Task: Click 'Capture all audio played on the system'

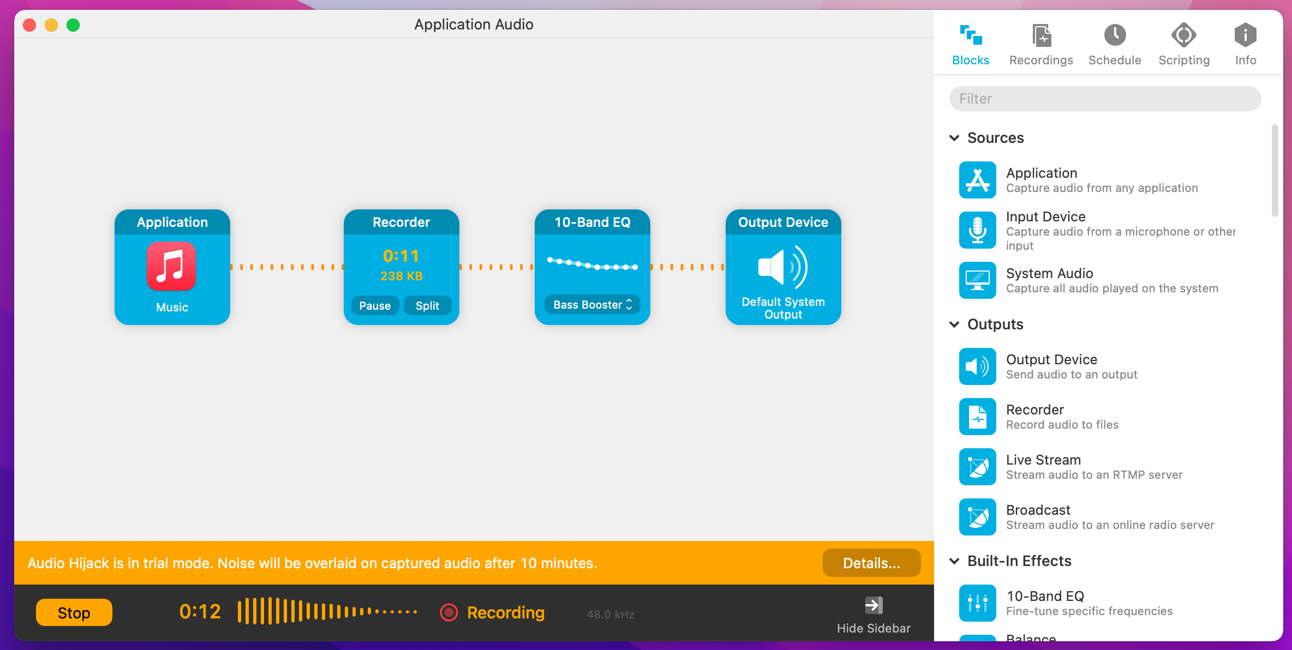Action: [1112, 288]
